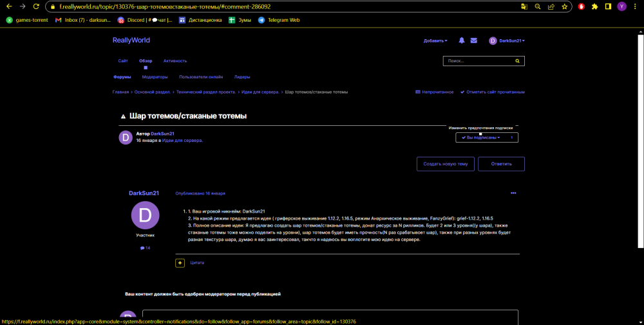Screen dimensions: 644x325
Task: Toggle the browser side panel icon
Action: [609, 6]
